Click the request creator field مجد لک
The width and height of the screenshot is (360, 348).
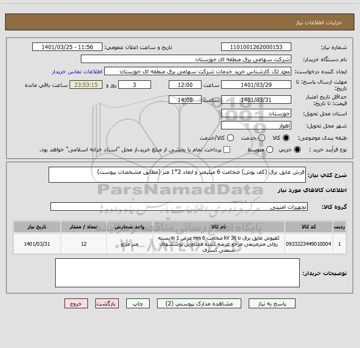pyautogui.click(x=198, y=71)
